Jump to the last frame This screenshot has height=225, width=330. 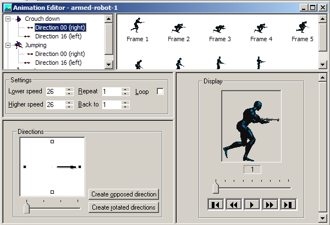pos(288,204)
